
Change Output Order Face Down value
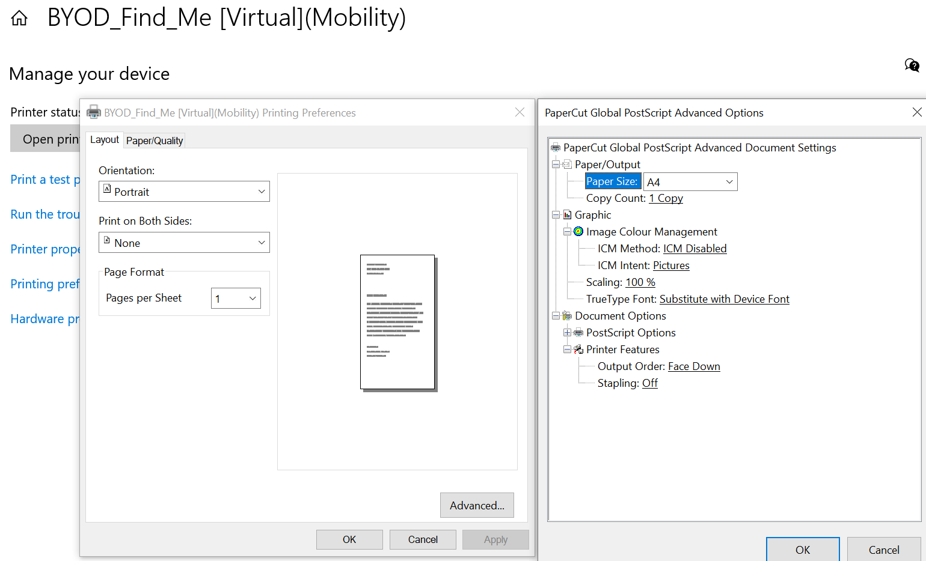pos(694,366)
